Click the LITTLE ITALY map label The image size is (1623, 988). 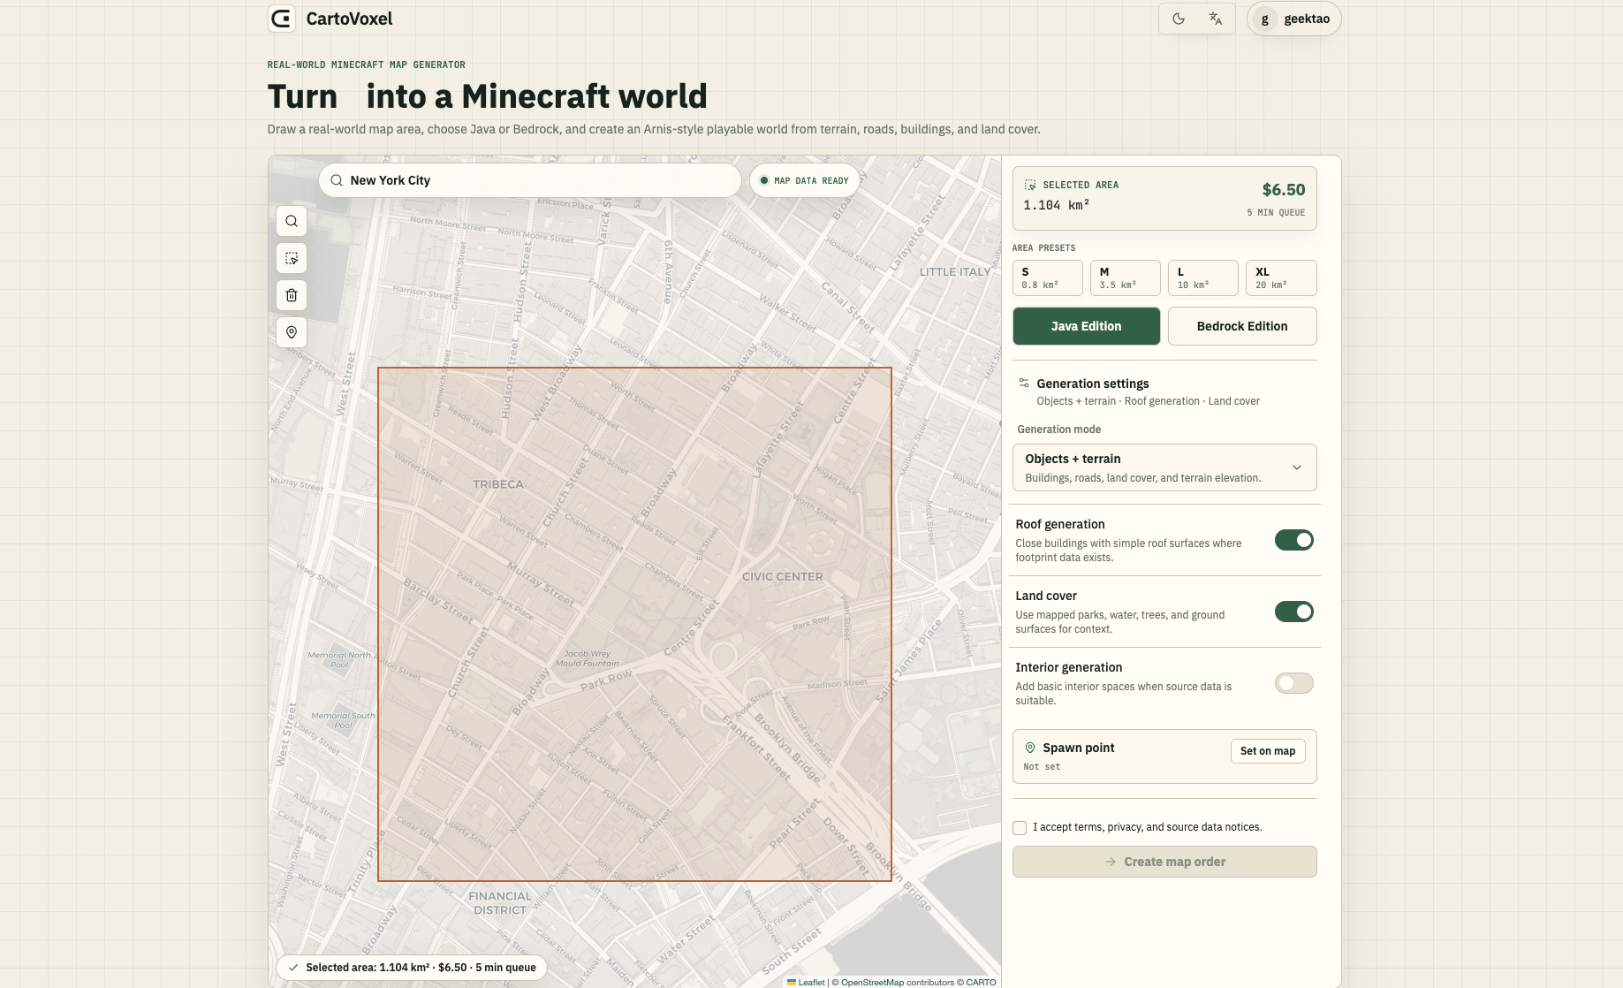[x=955, y=271]
